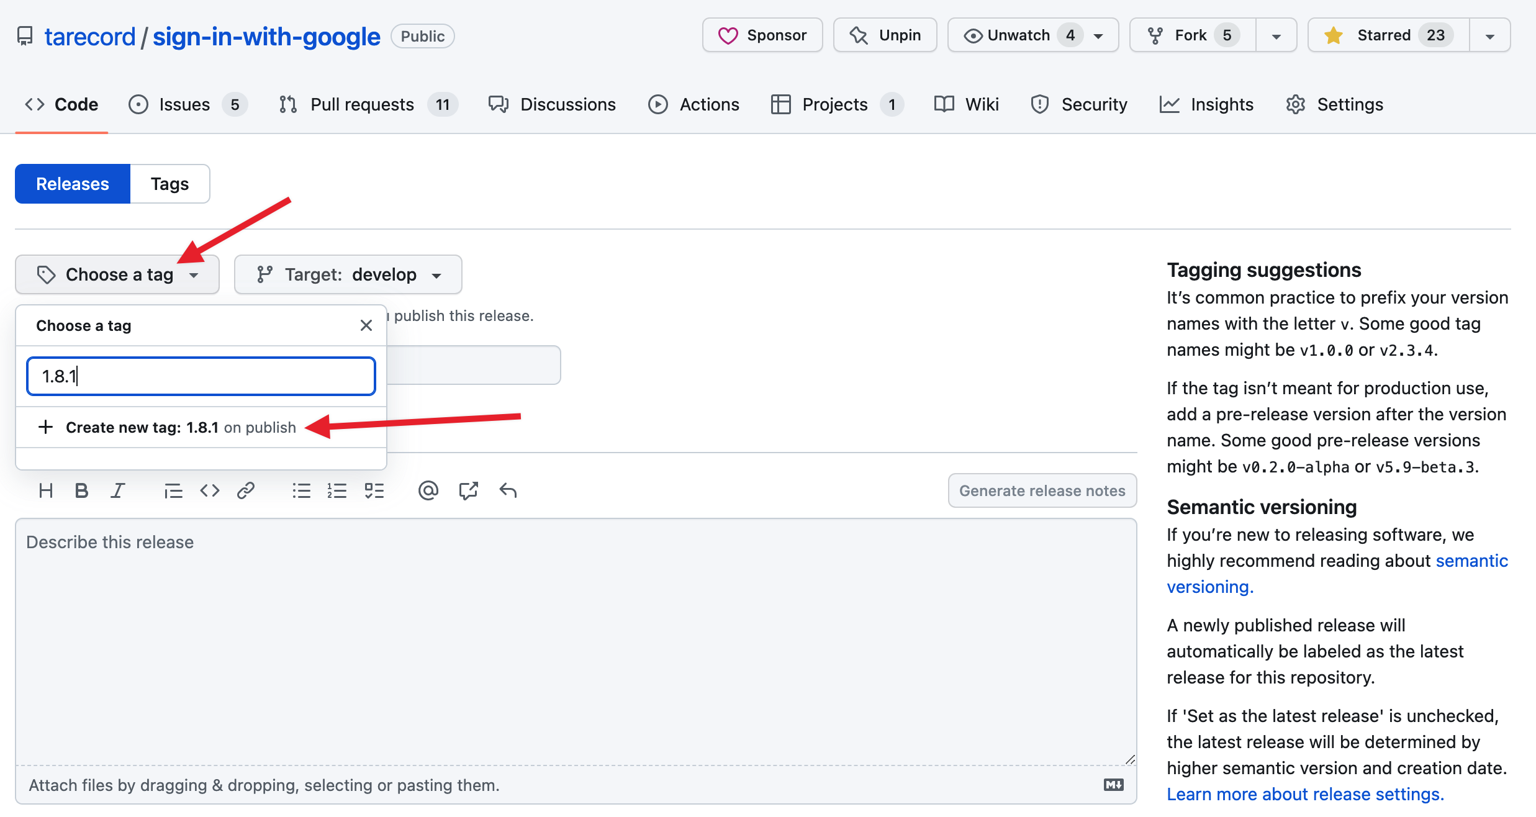Close the Choose a tag popup

click(366, 325)
